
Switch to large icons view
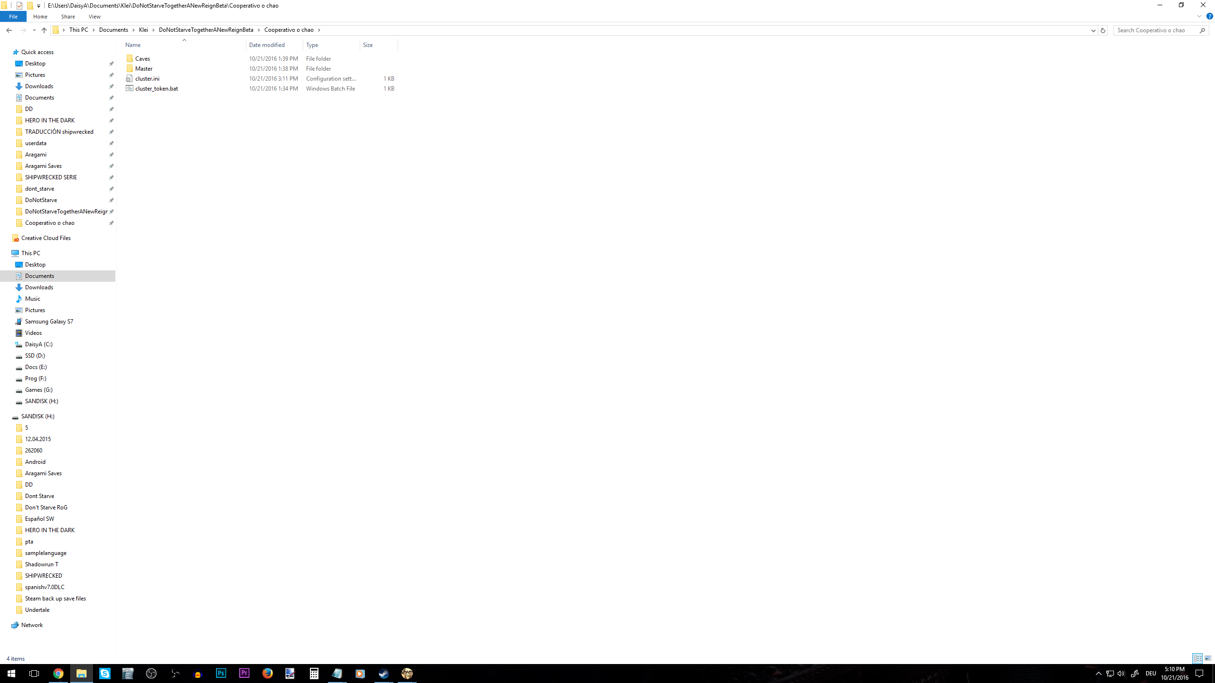(x=1208, y=658)
